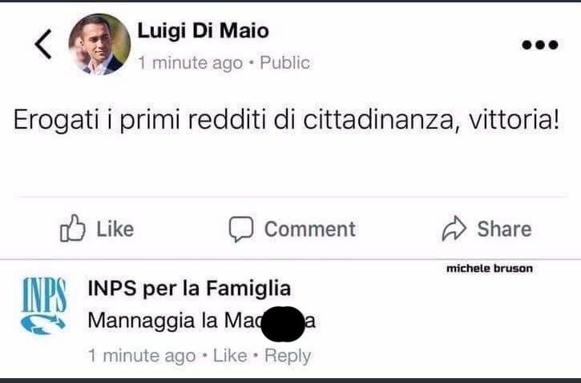Click the comment's "1 minute ago" timestamp

point(141,355)
